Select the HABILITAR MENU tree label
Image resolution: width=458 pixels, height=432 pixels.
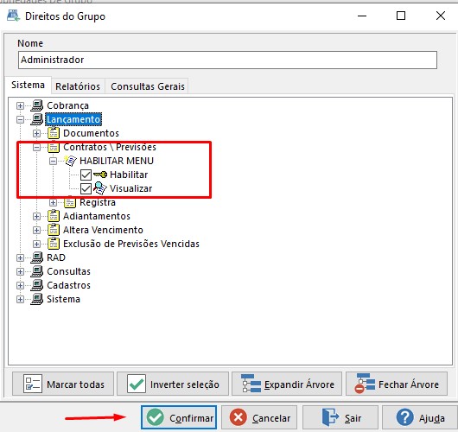(x=117, y=161)
